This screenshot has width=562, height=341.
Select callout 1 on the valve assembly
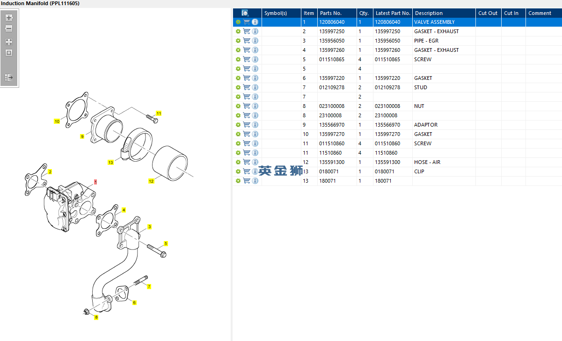(95, 182)
